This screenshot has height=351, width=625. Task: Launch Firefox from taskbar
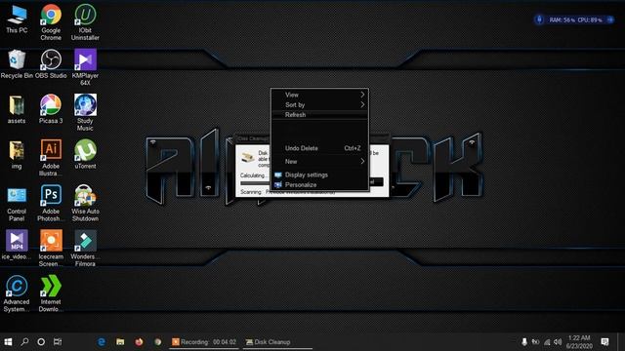139,342
